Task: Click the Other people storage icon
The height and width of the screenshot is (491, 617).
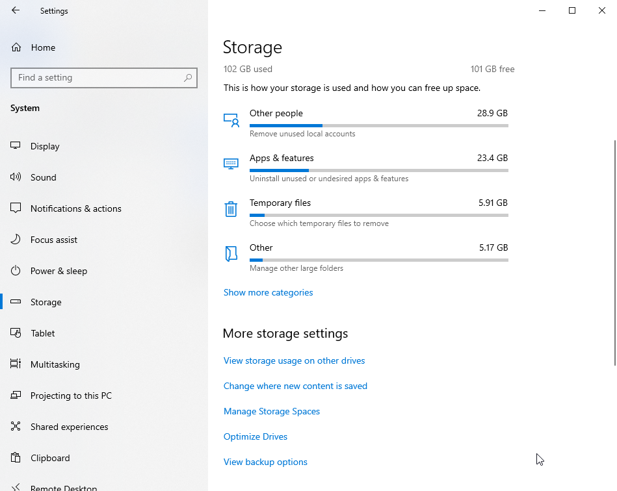Action: click(x=231, y=120)
